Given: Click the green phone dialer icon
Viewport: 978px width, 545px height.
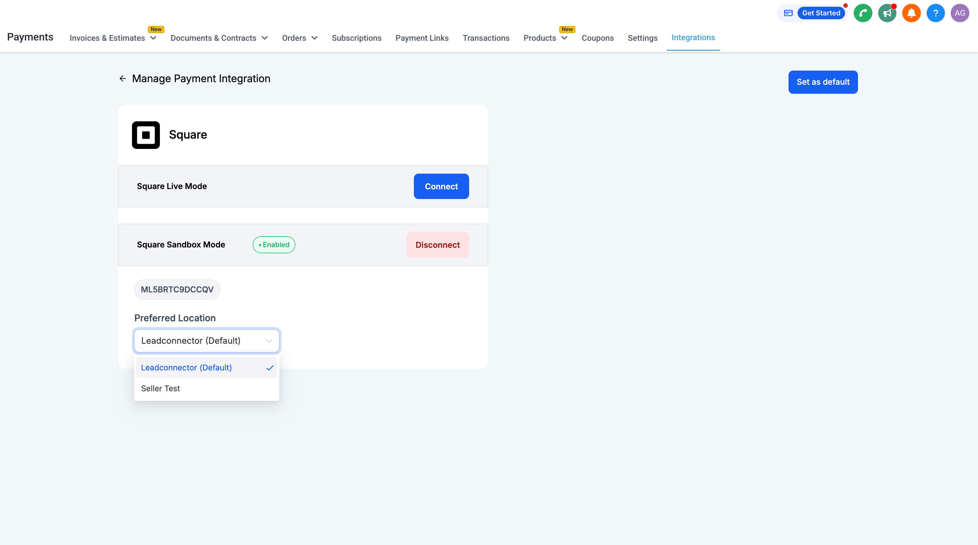Looking at the screenshot, I should coord(863,13).
